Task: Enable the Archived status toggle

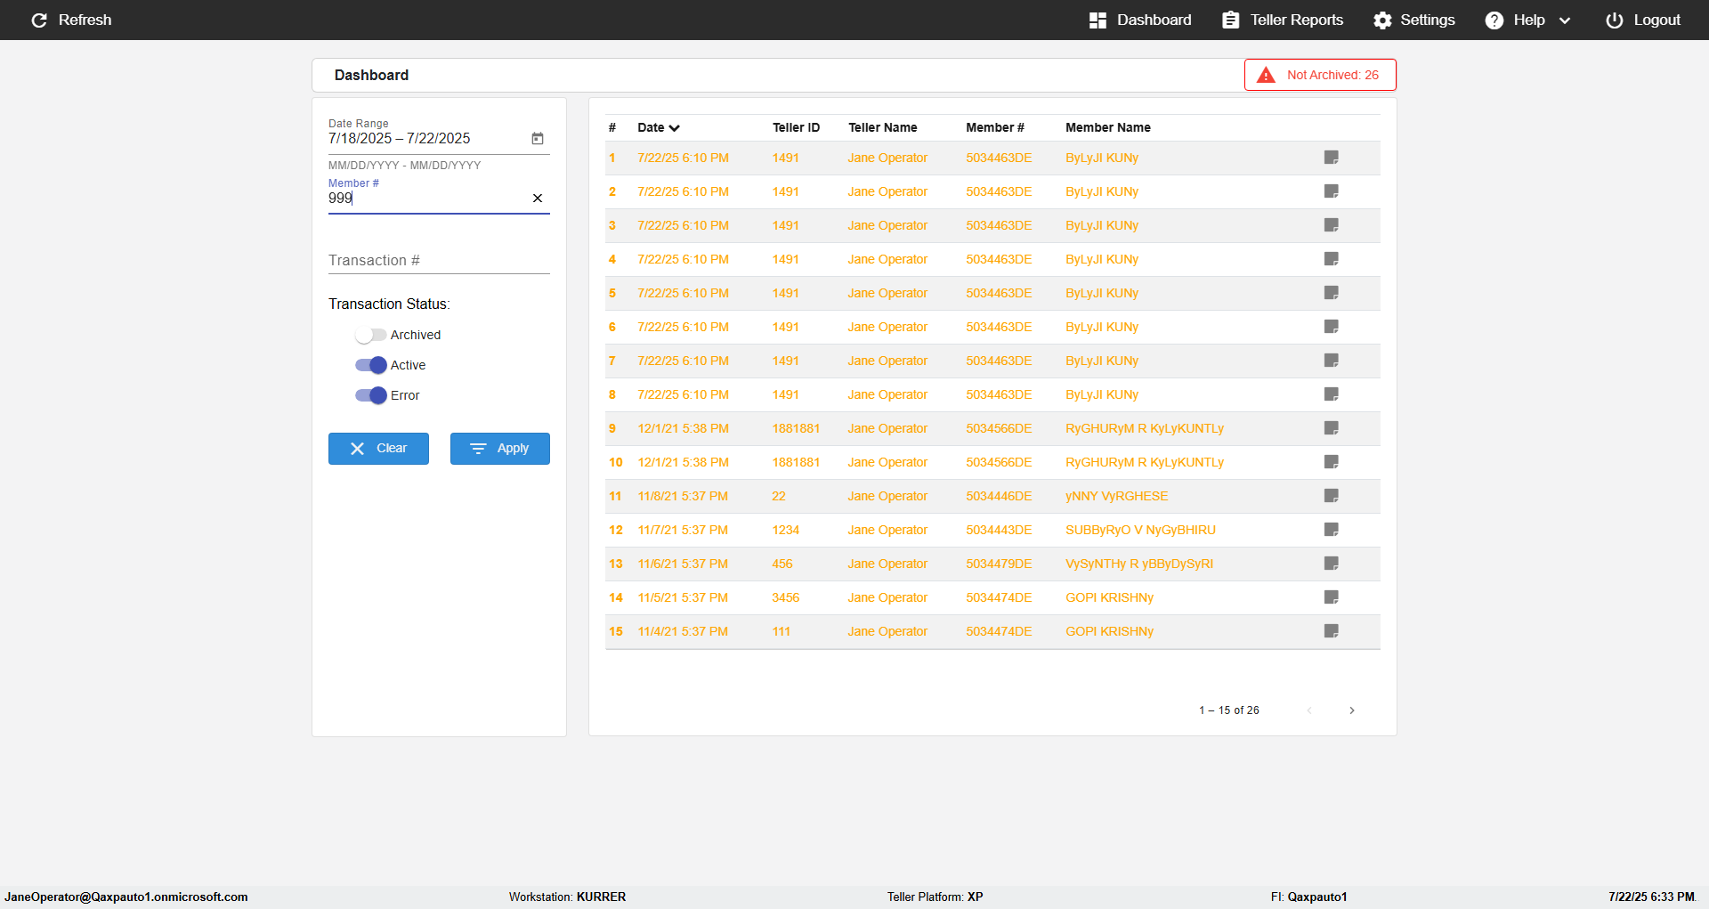Action: tap(370, 335)
